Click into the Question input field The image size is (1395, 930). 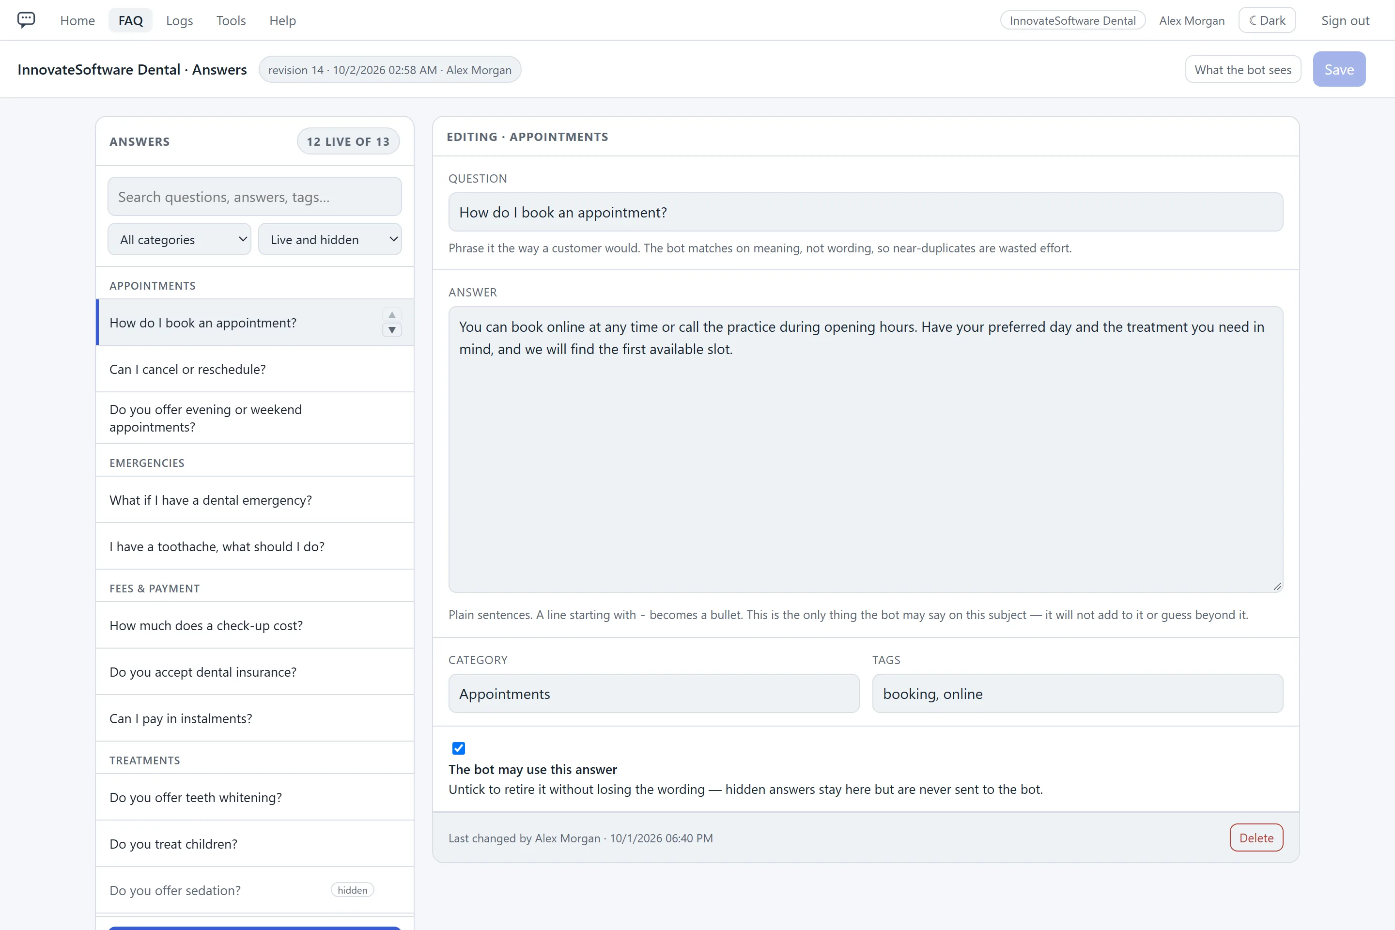(866, 212)
